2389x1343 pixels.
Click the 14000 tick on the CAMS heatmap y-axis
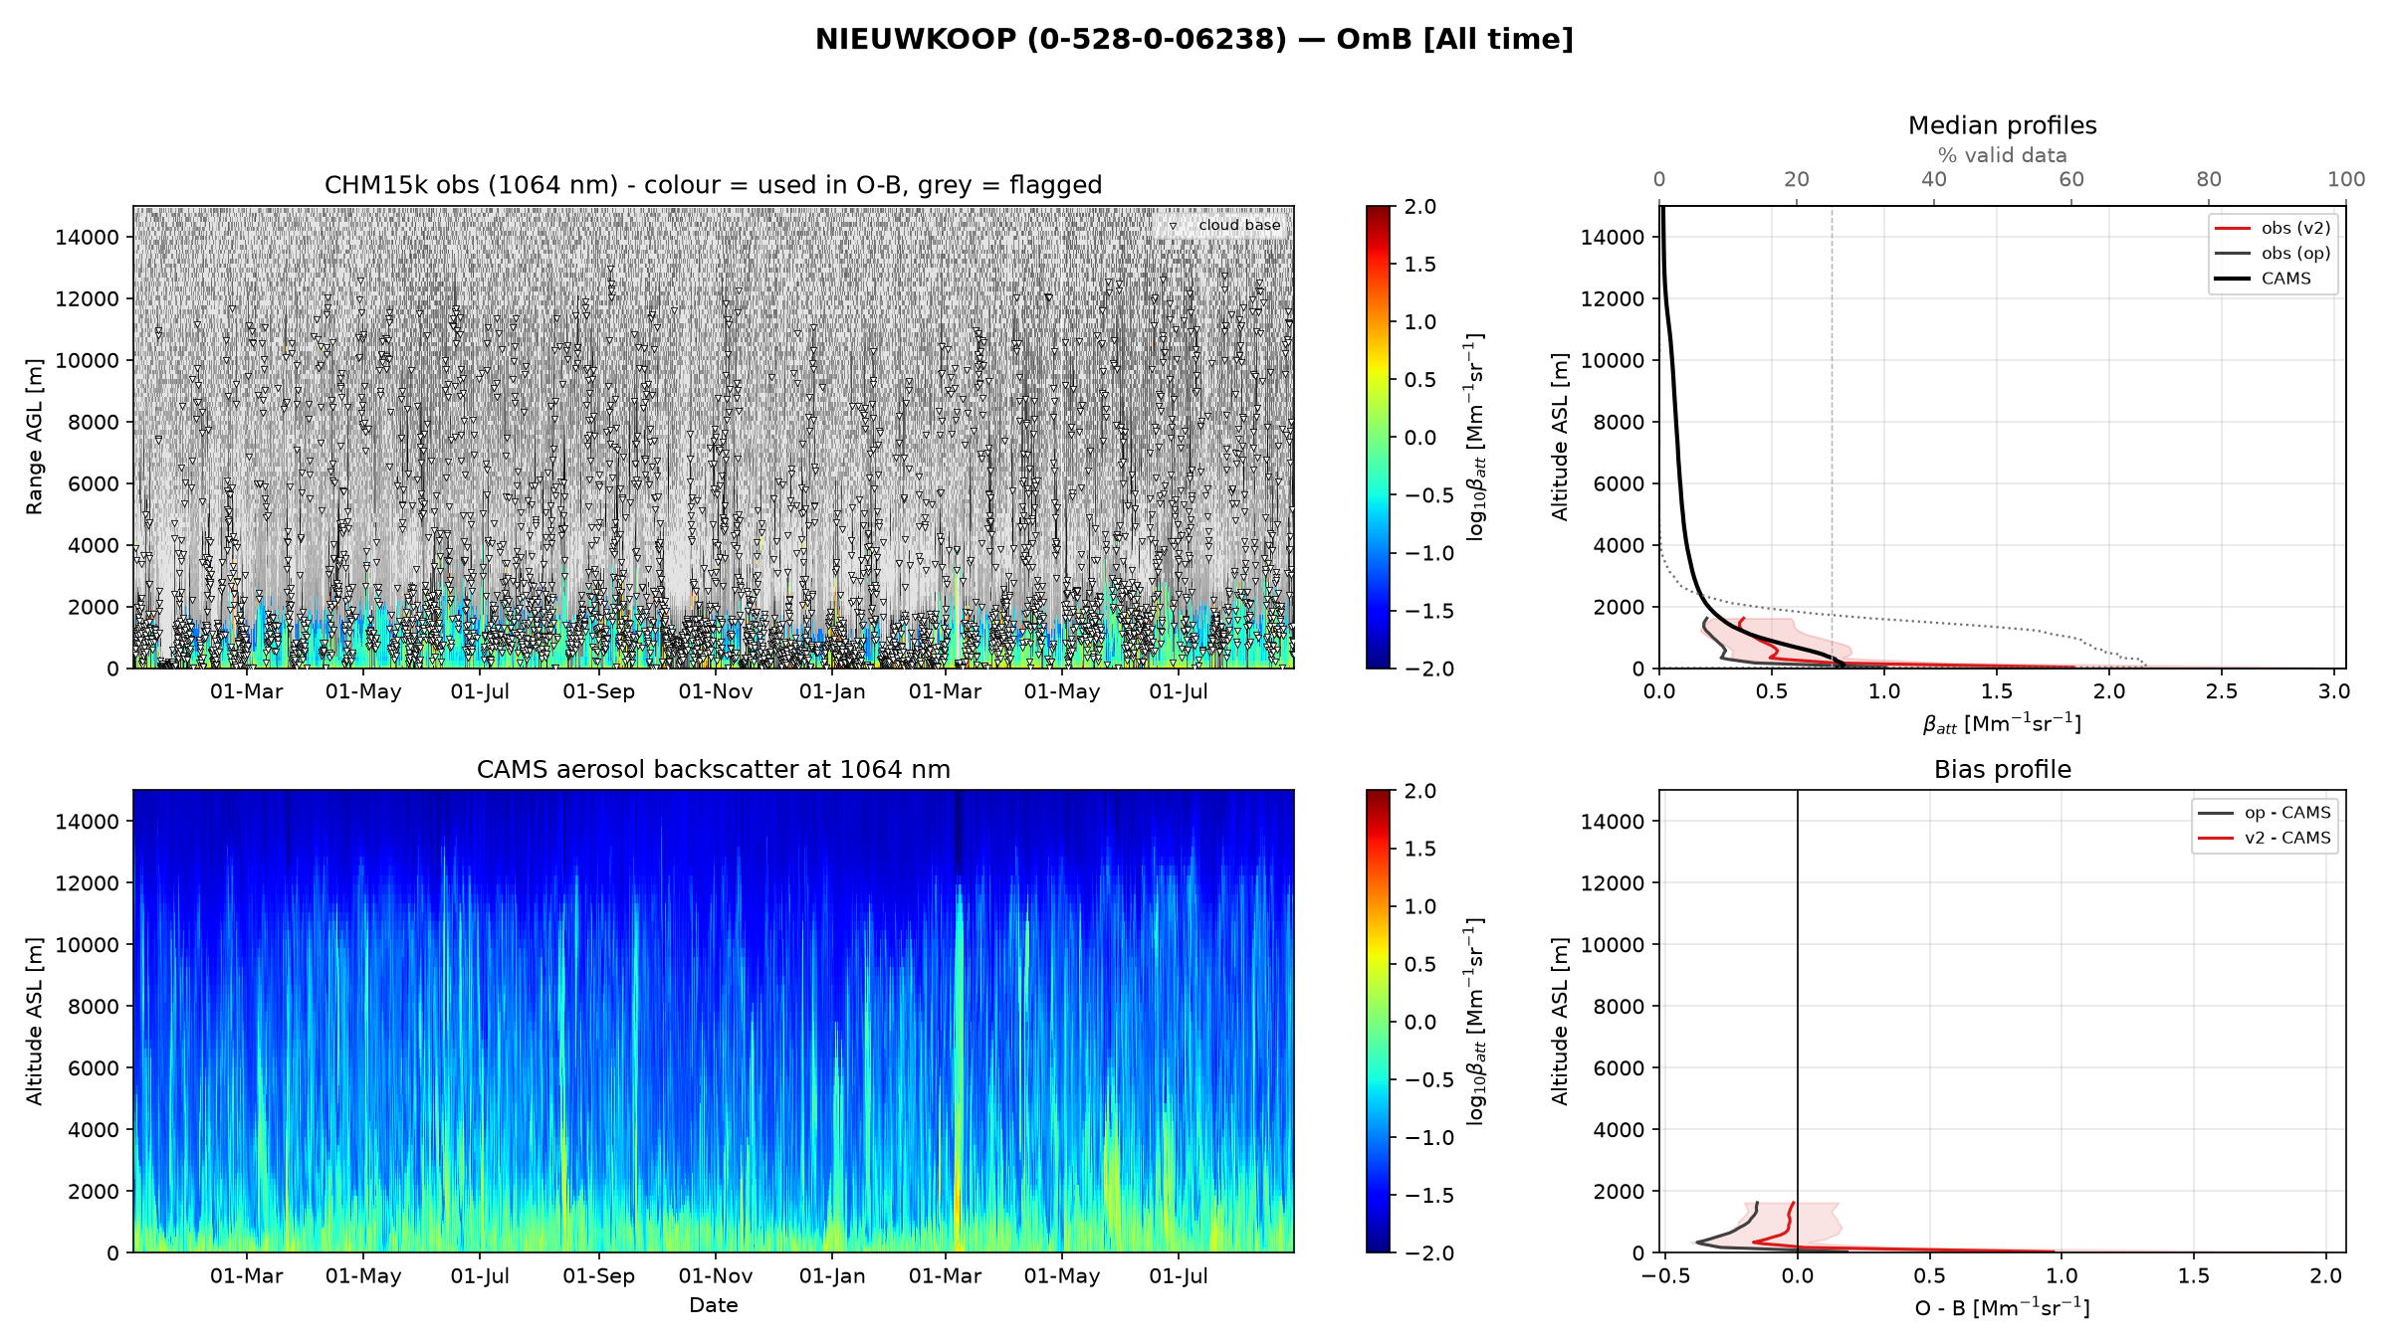point(87,821)
